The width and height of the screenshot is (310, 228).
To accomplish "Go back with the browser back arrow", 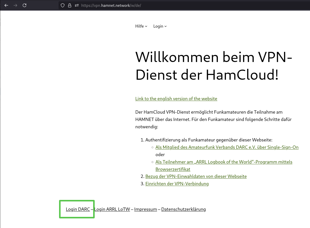I will tap(6, 5).
